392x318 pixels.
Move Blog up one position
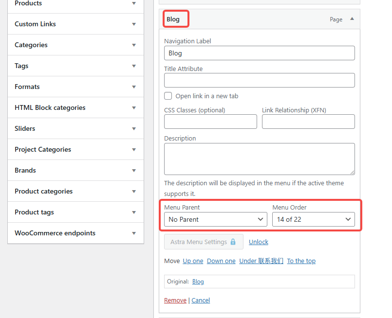click(193, 261)
